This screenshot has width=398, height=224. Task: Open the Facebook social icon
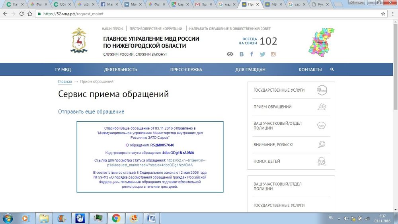[x=252, y=54]
